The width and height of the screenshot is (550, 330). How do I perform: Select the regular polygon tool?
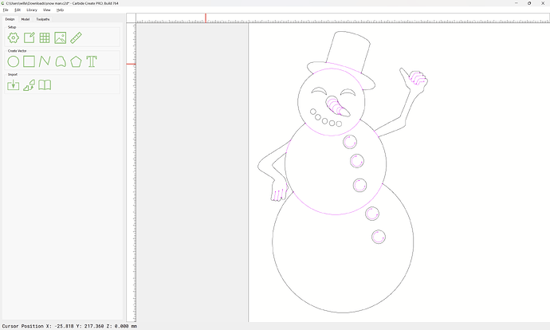76,61
